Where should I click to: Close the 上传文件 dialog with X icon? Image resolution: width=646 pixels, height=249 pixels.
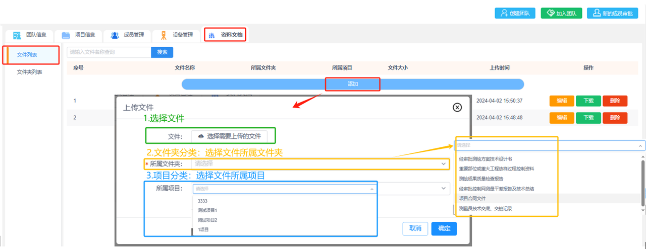(x=457, y=107)
